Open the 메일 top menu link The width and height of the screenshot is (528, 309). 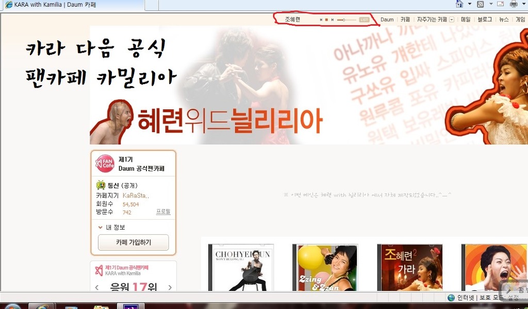point(466,20)
